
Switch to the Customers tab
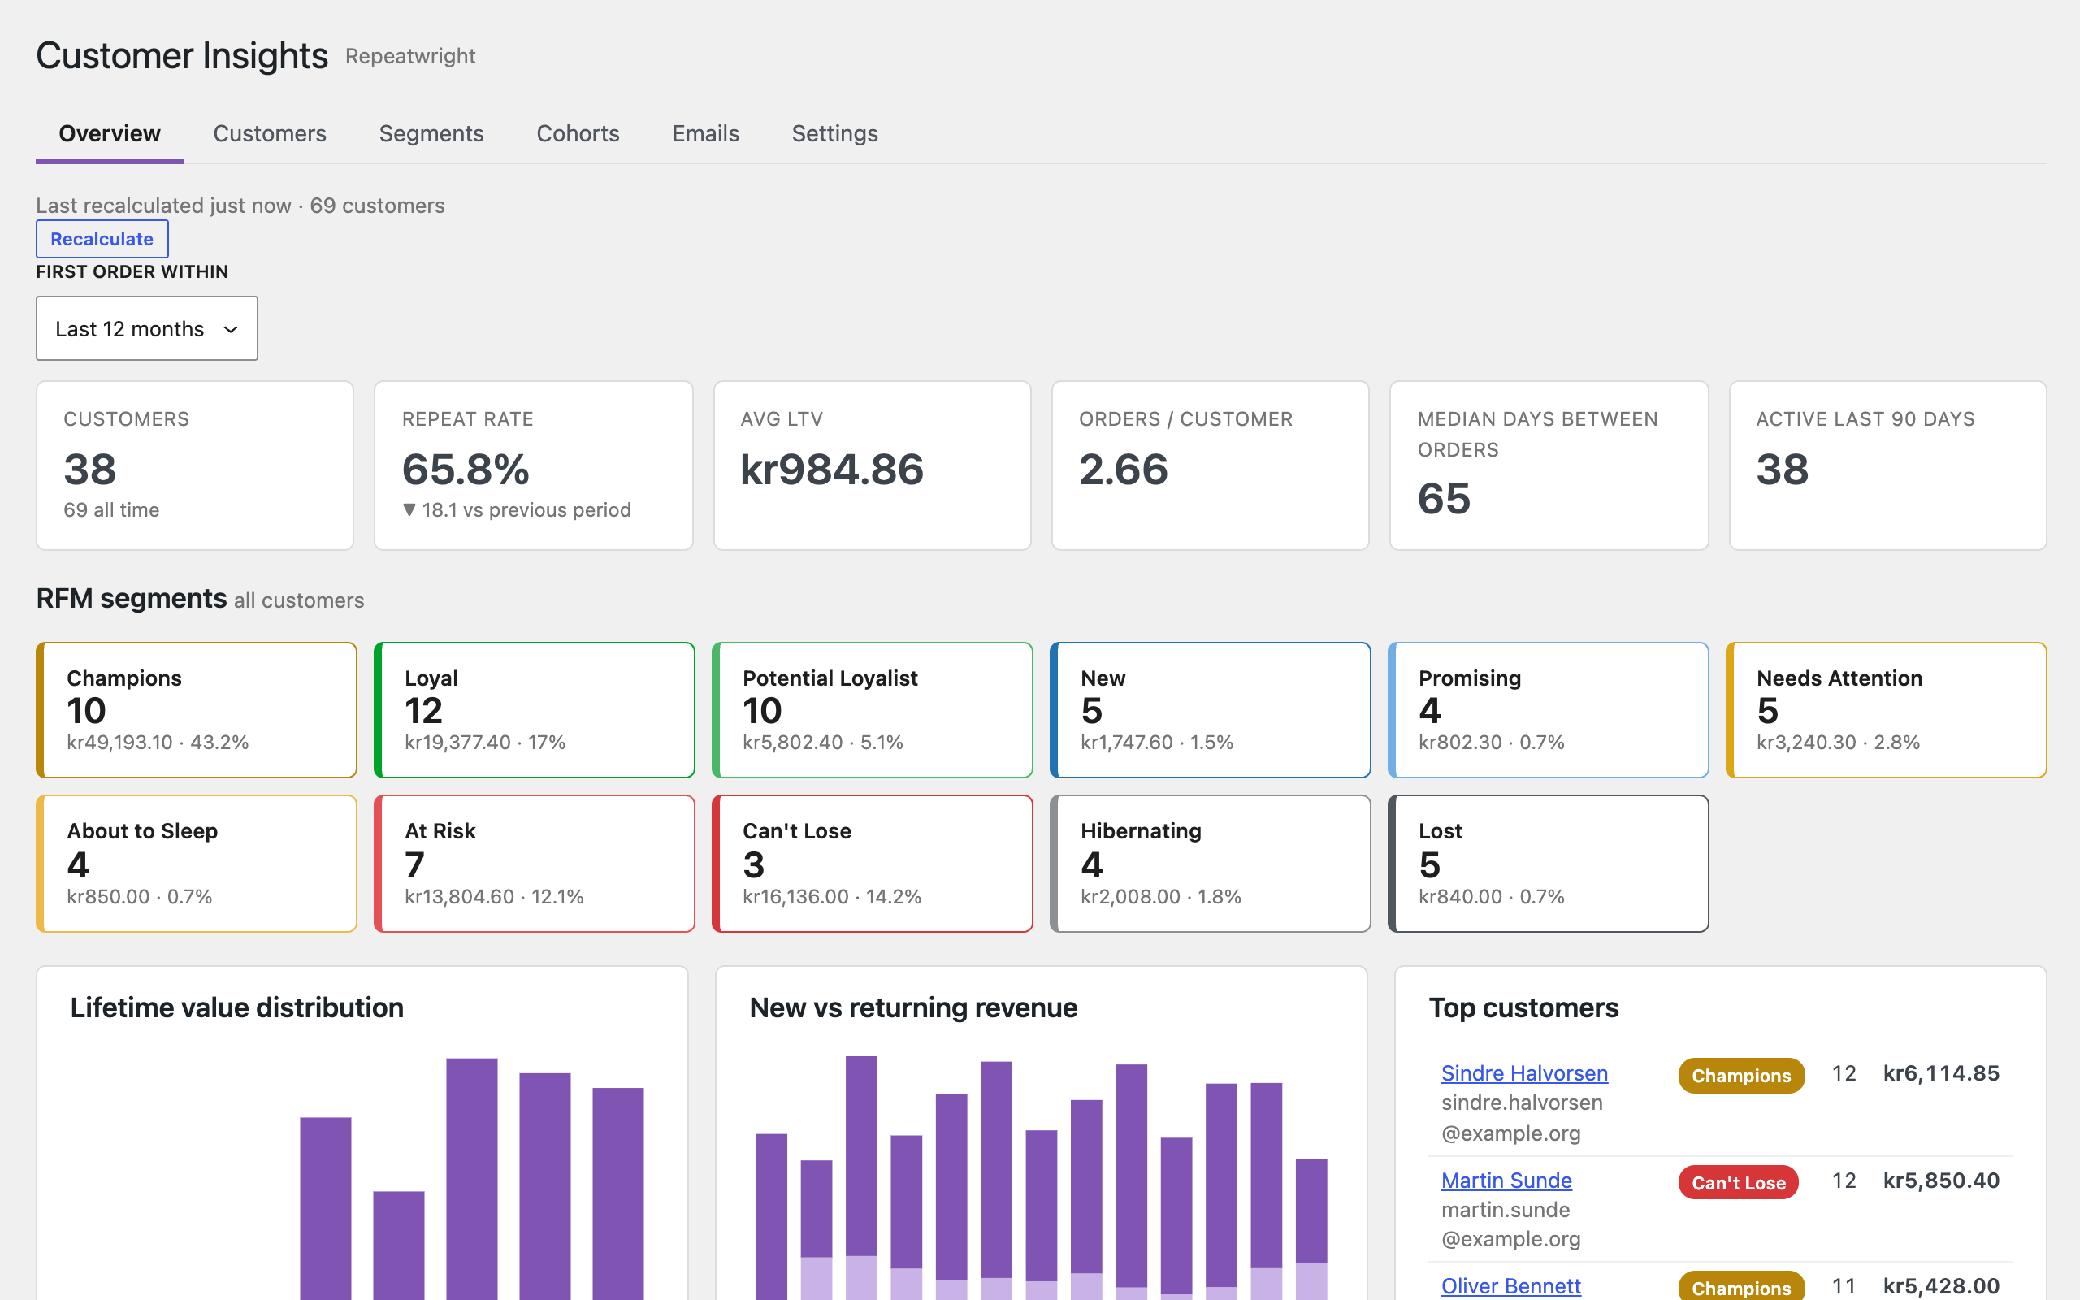269,133
